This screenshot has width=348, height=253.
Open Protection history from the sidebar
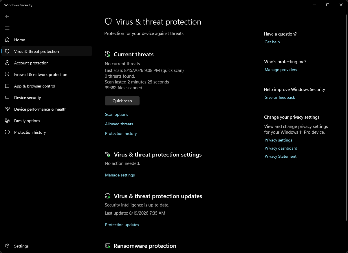point(47,132)
